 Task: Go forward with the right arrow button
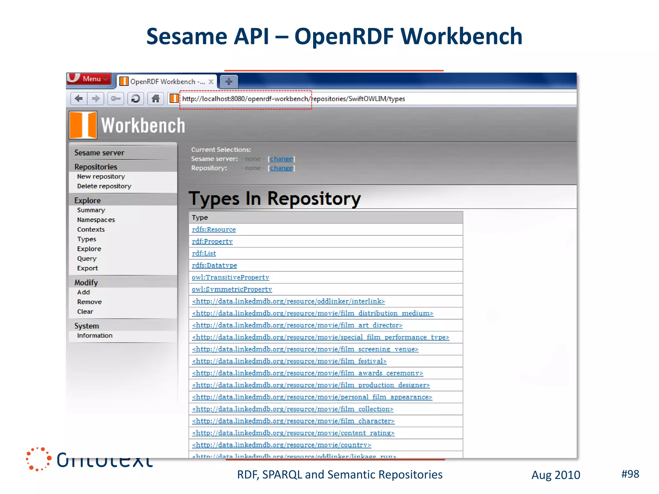click(96, 98)
